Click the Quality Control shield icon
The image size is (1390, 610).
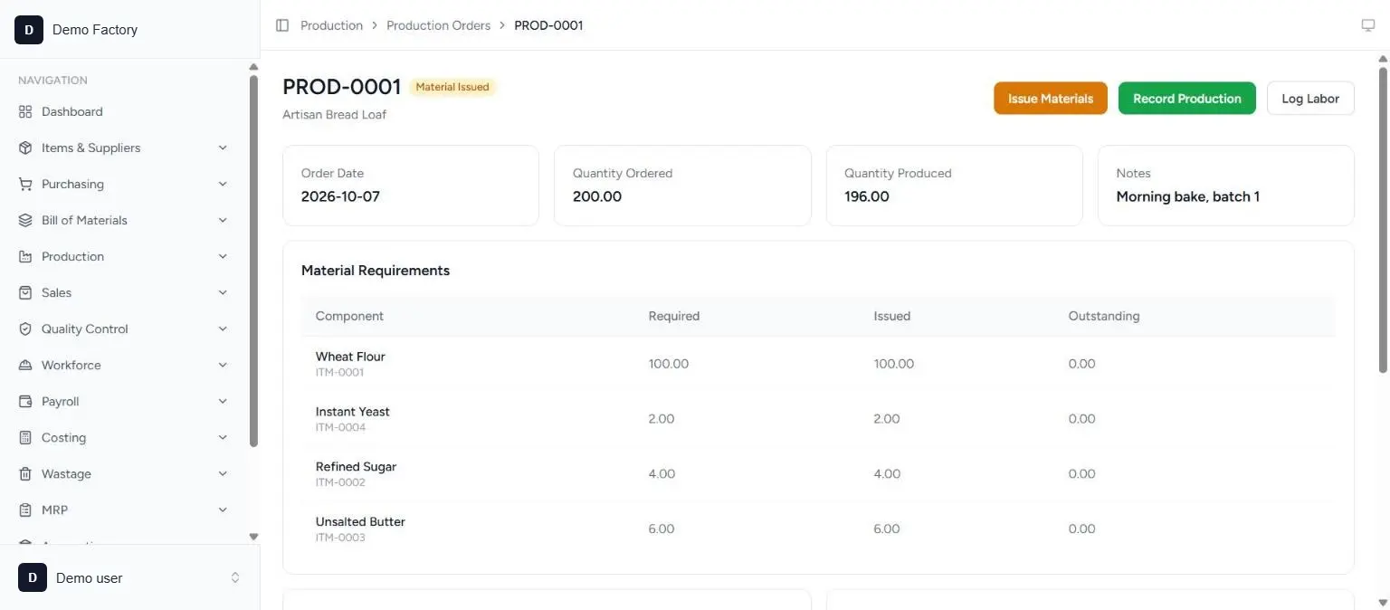(x=25, y=329)
